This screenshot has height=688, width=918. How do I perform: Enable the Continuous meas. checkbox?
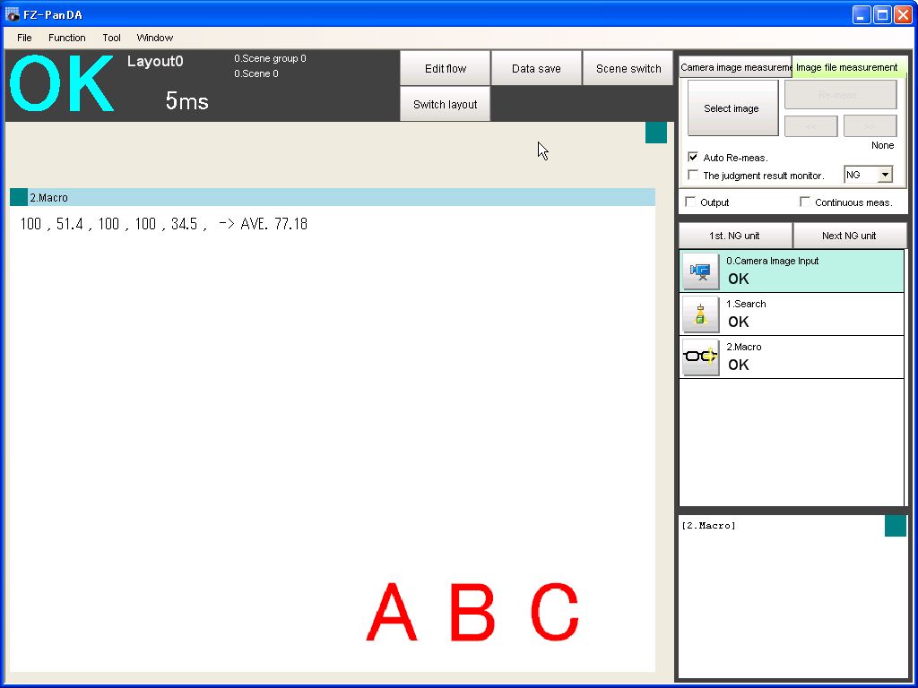805,202
